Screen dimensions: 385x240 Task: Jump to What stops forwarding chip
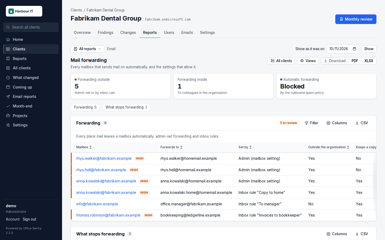tap(126, 107)
